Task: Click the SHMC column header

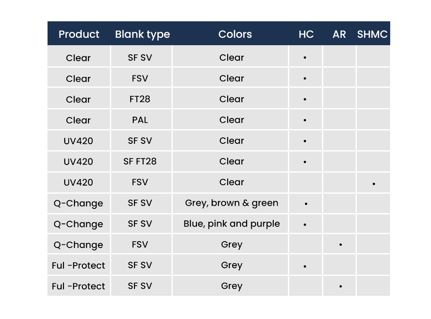Action: pos(372,34)
